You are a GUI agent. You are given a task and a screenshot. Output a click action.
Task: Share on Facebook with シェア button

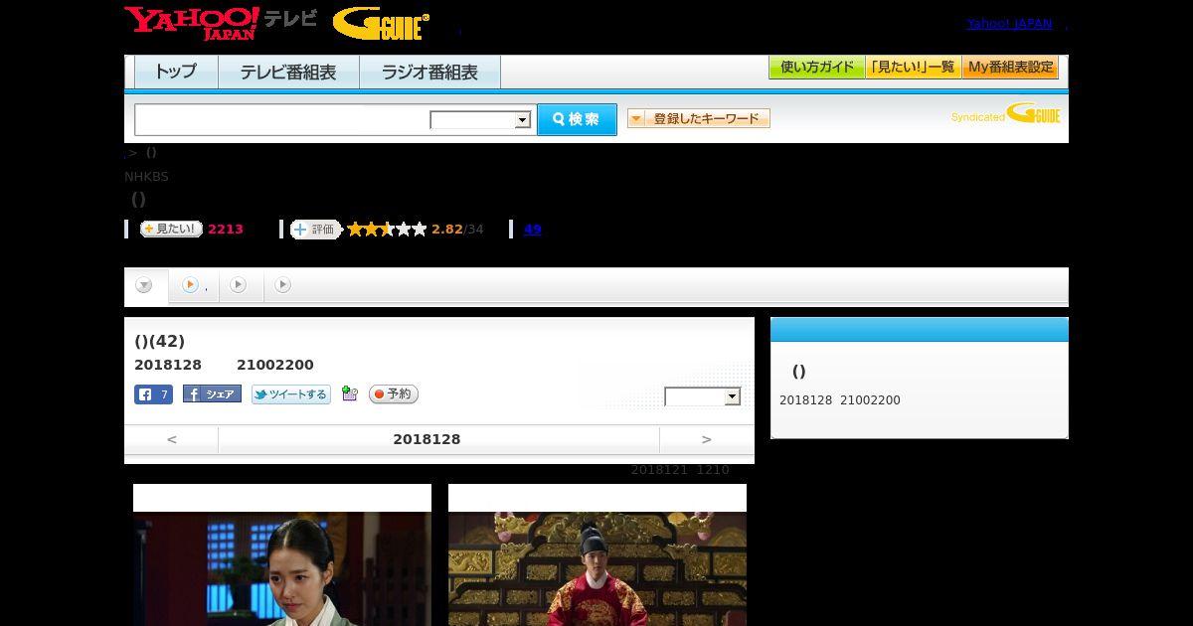point(212,394)
